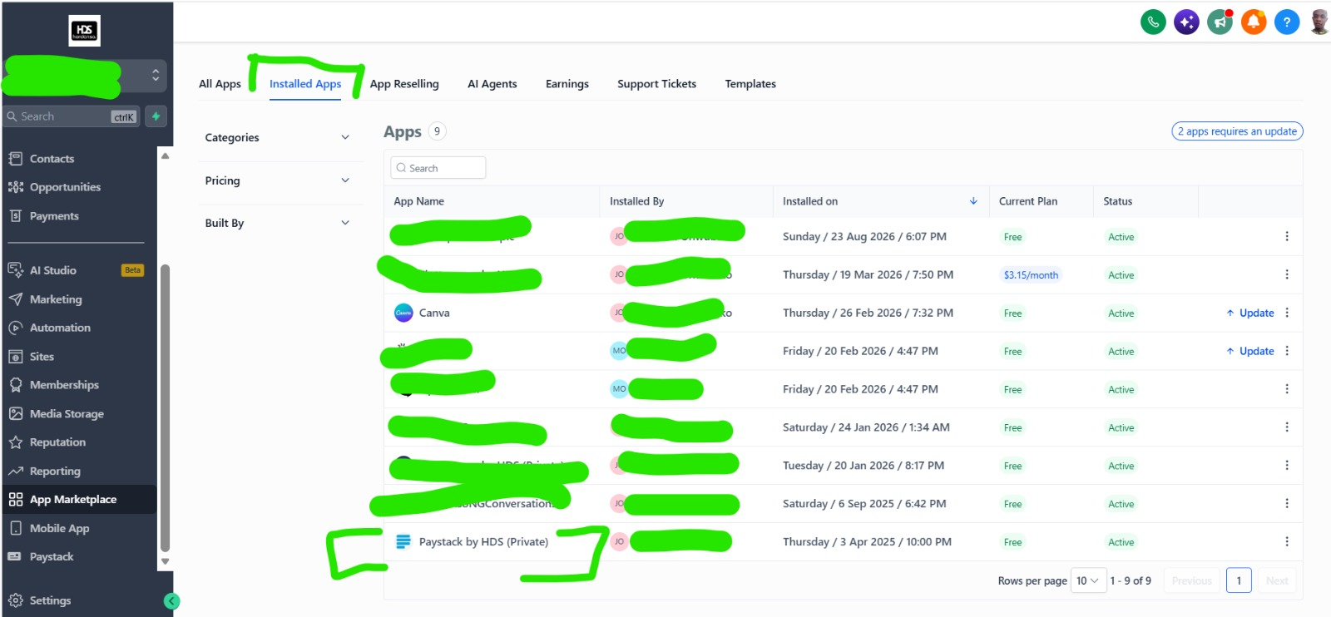Click Update for the Canva app
The width and height of the screenshot is (1331, 617).
(x=1249, y=313)
